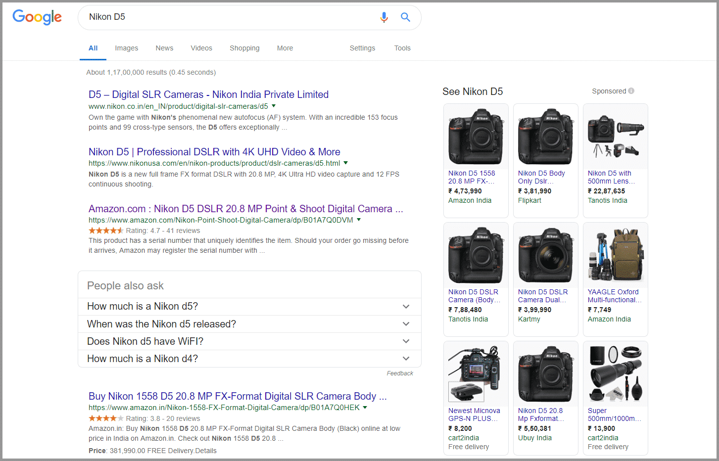Click 'Nikon D5 DSLR Camera (Body' title
Screen dimensions: 719x461
pyautogui.click(x=474, y=296)
